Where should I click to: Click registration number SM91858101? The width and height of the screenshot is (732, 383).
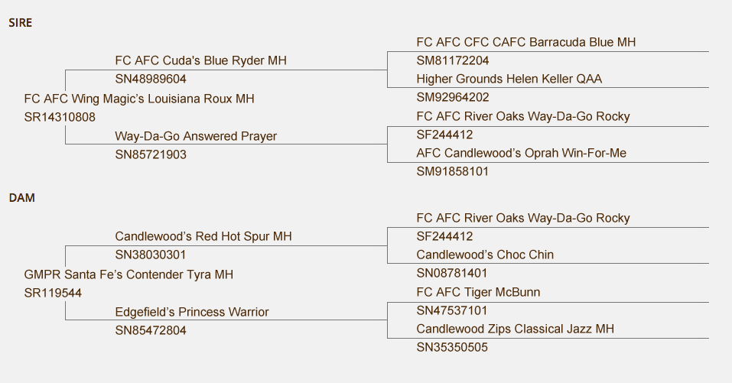tap(452, 172)
